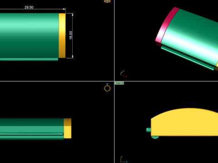Select the yellow arched profile in Right view
Viewport: 218px width, 163px height.
[x=184, y=122]
